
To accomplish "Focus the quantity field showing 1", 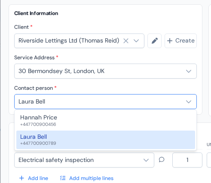I will [x=187, y=160].
